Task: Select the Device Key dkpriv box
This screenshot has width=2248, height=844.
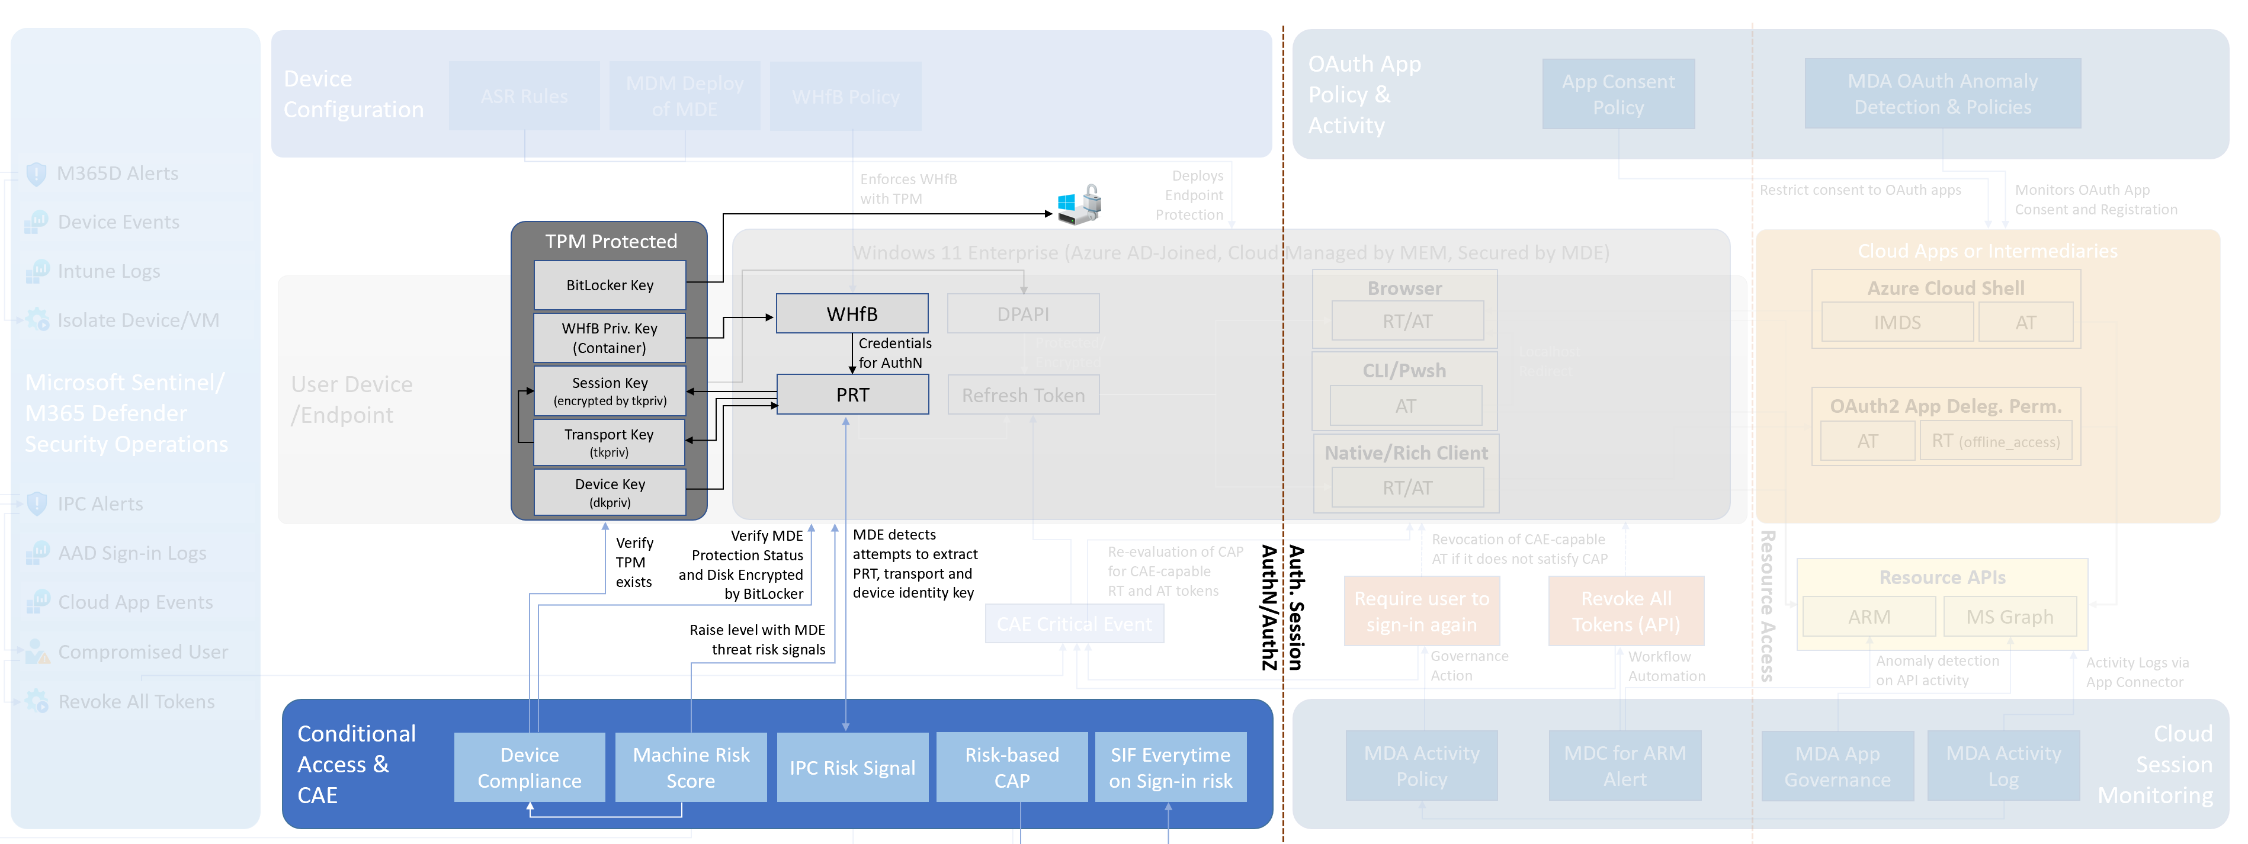Action: coord(609,492)
